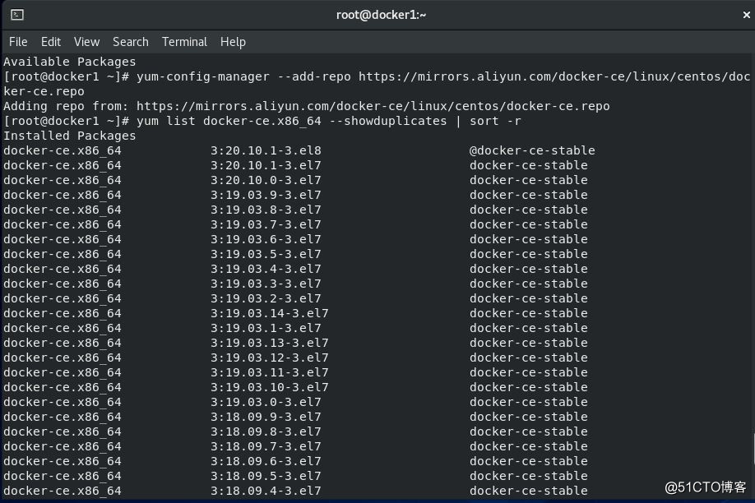The width and height of the screenshot is (755, 503).
Task: Click version 3:19.03.13-3.el7
Action: coord(270,344)
